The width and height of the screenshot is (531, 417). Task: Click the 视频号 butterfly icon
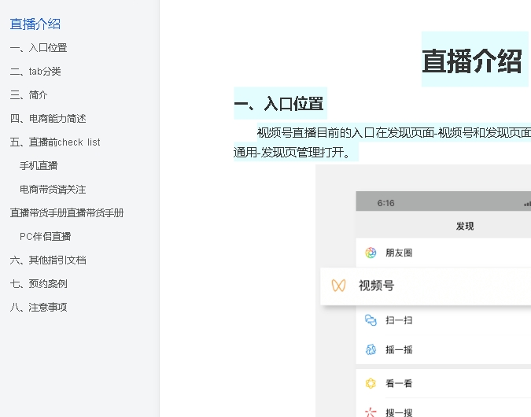pos(338,286)
